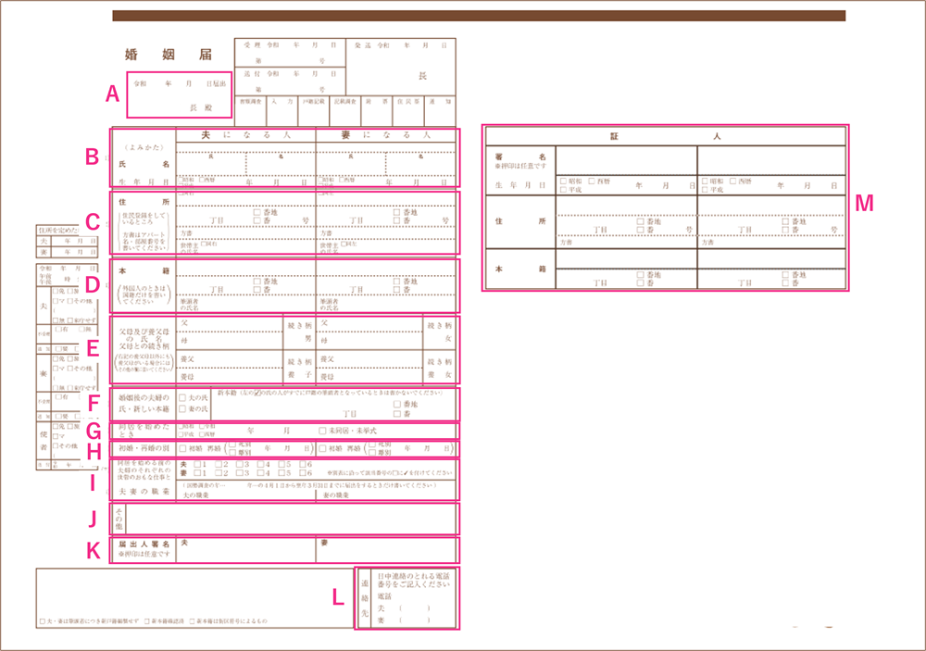Image resolution: width=926 pixels, height=651 pixels.
Task: Click the pink marker letter K
Action: coord(92,550)
